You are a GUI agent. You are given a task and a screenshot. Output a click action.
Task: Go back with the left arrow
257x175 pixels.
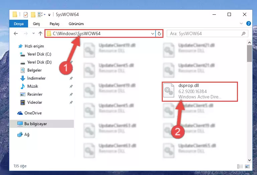16,33
